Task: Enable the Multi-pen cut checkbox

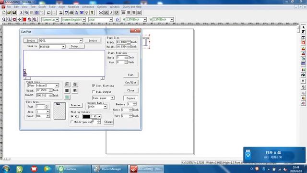Action: coord(72,122)
